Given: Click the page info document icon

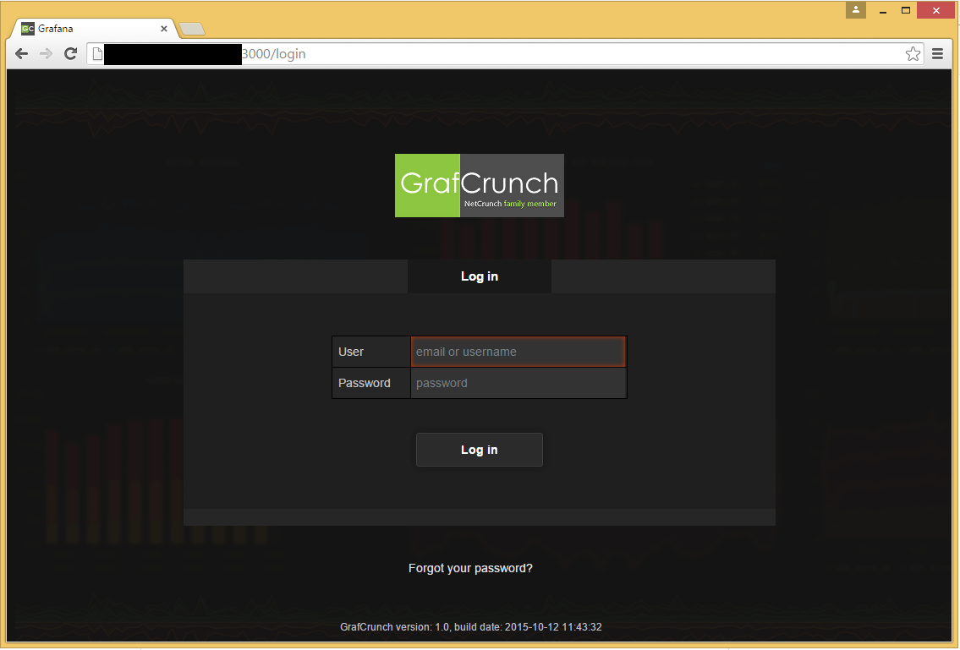Looking at the screenshot, I should click(x=97, y=54).
